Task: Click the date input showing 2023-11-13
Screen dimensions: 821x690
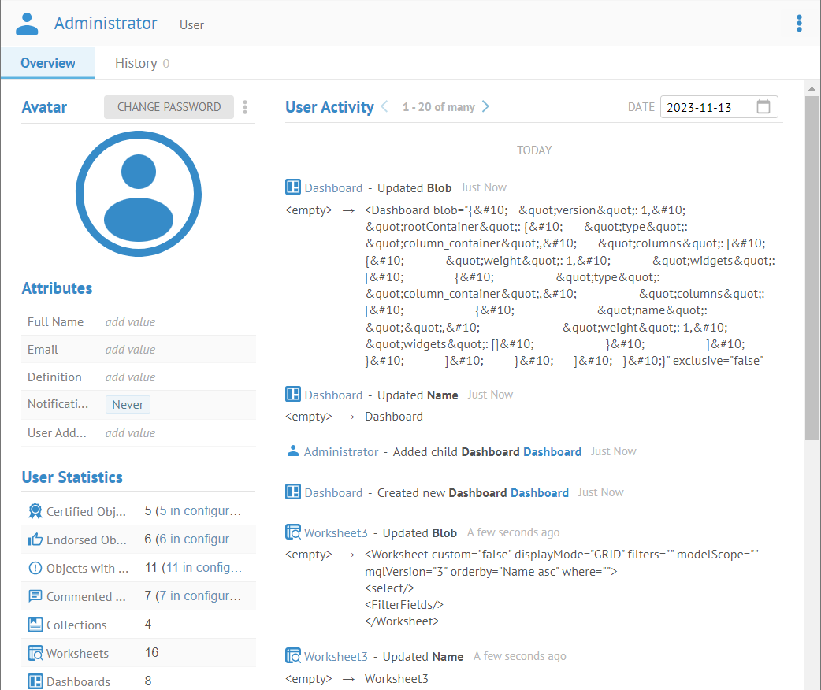Action: click(705, 108)
